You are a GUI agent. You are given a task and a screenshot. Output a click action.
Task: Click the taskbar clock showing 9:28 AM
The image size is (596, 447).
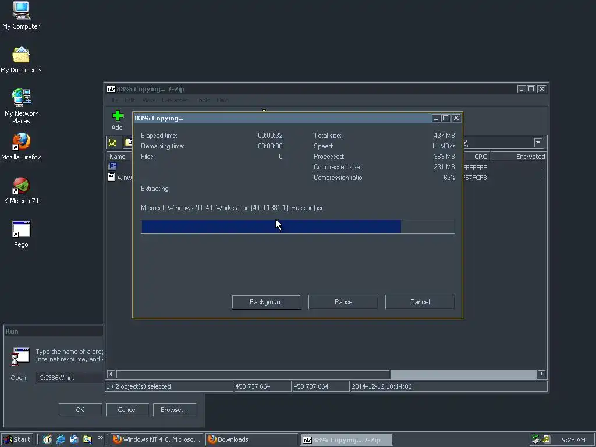[x=573, y=440]
